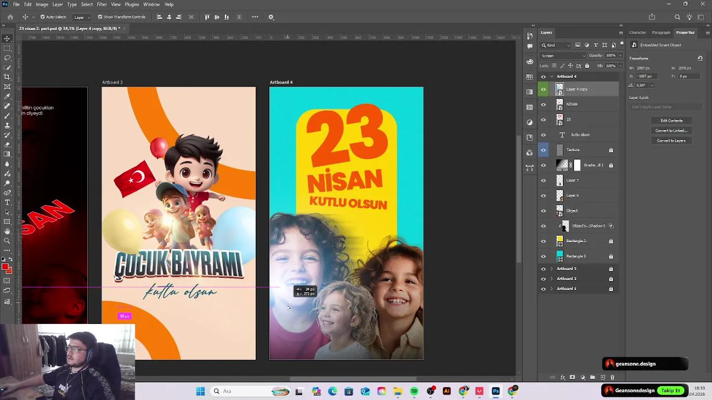
Task: Click the Convert to Linked button
Action: pyautogui.click(x=671, y=131)
